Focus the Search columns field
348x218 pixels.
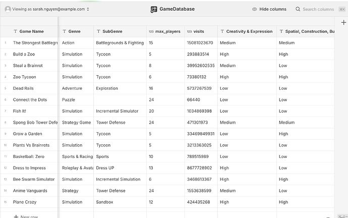318,9
